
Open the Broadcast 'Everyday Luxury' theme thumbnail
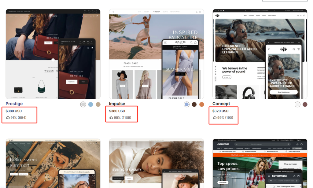156,164
